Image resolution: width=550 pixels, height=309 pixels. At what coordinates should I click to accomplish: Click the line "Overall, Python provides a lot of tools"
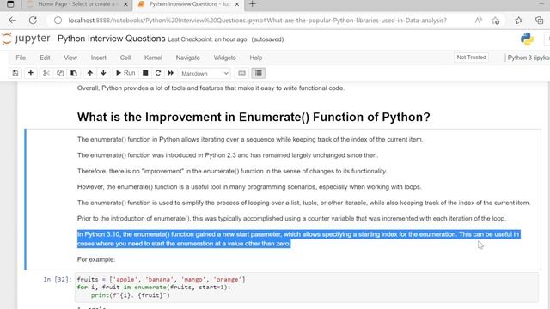[211, 88]
